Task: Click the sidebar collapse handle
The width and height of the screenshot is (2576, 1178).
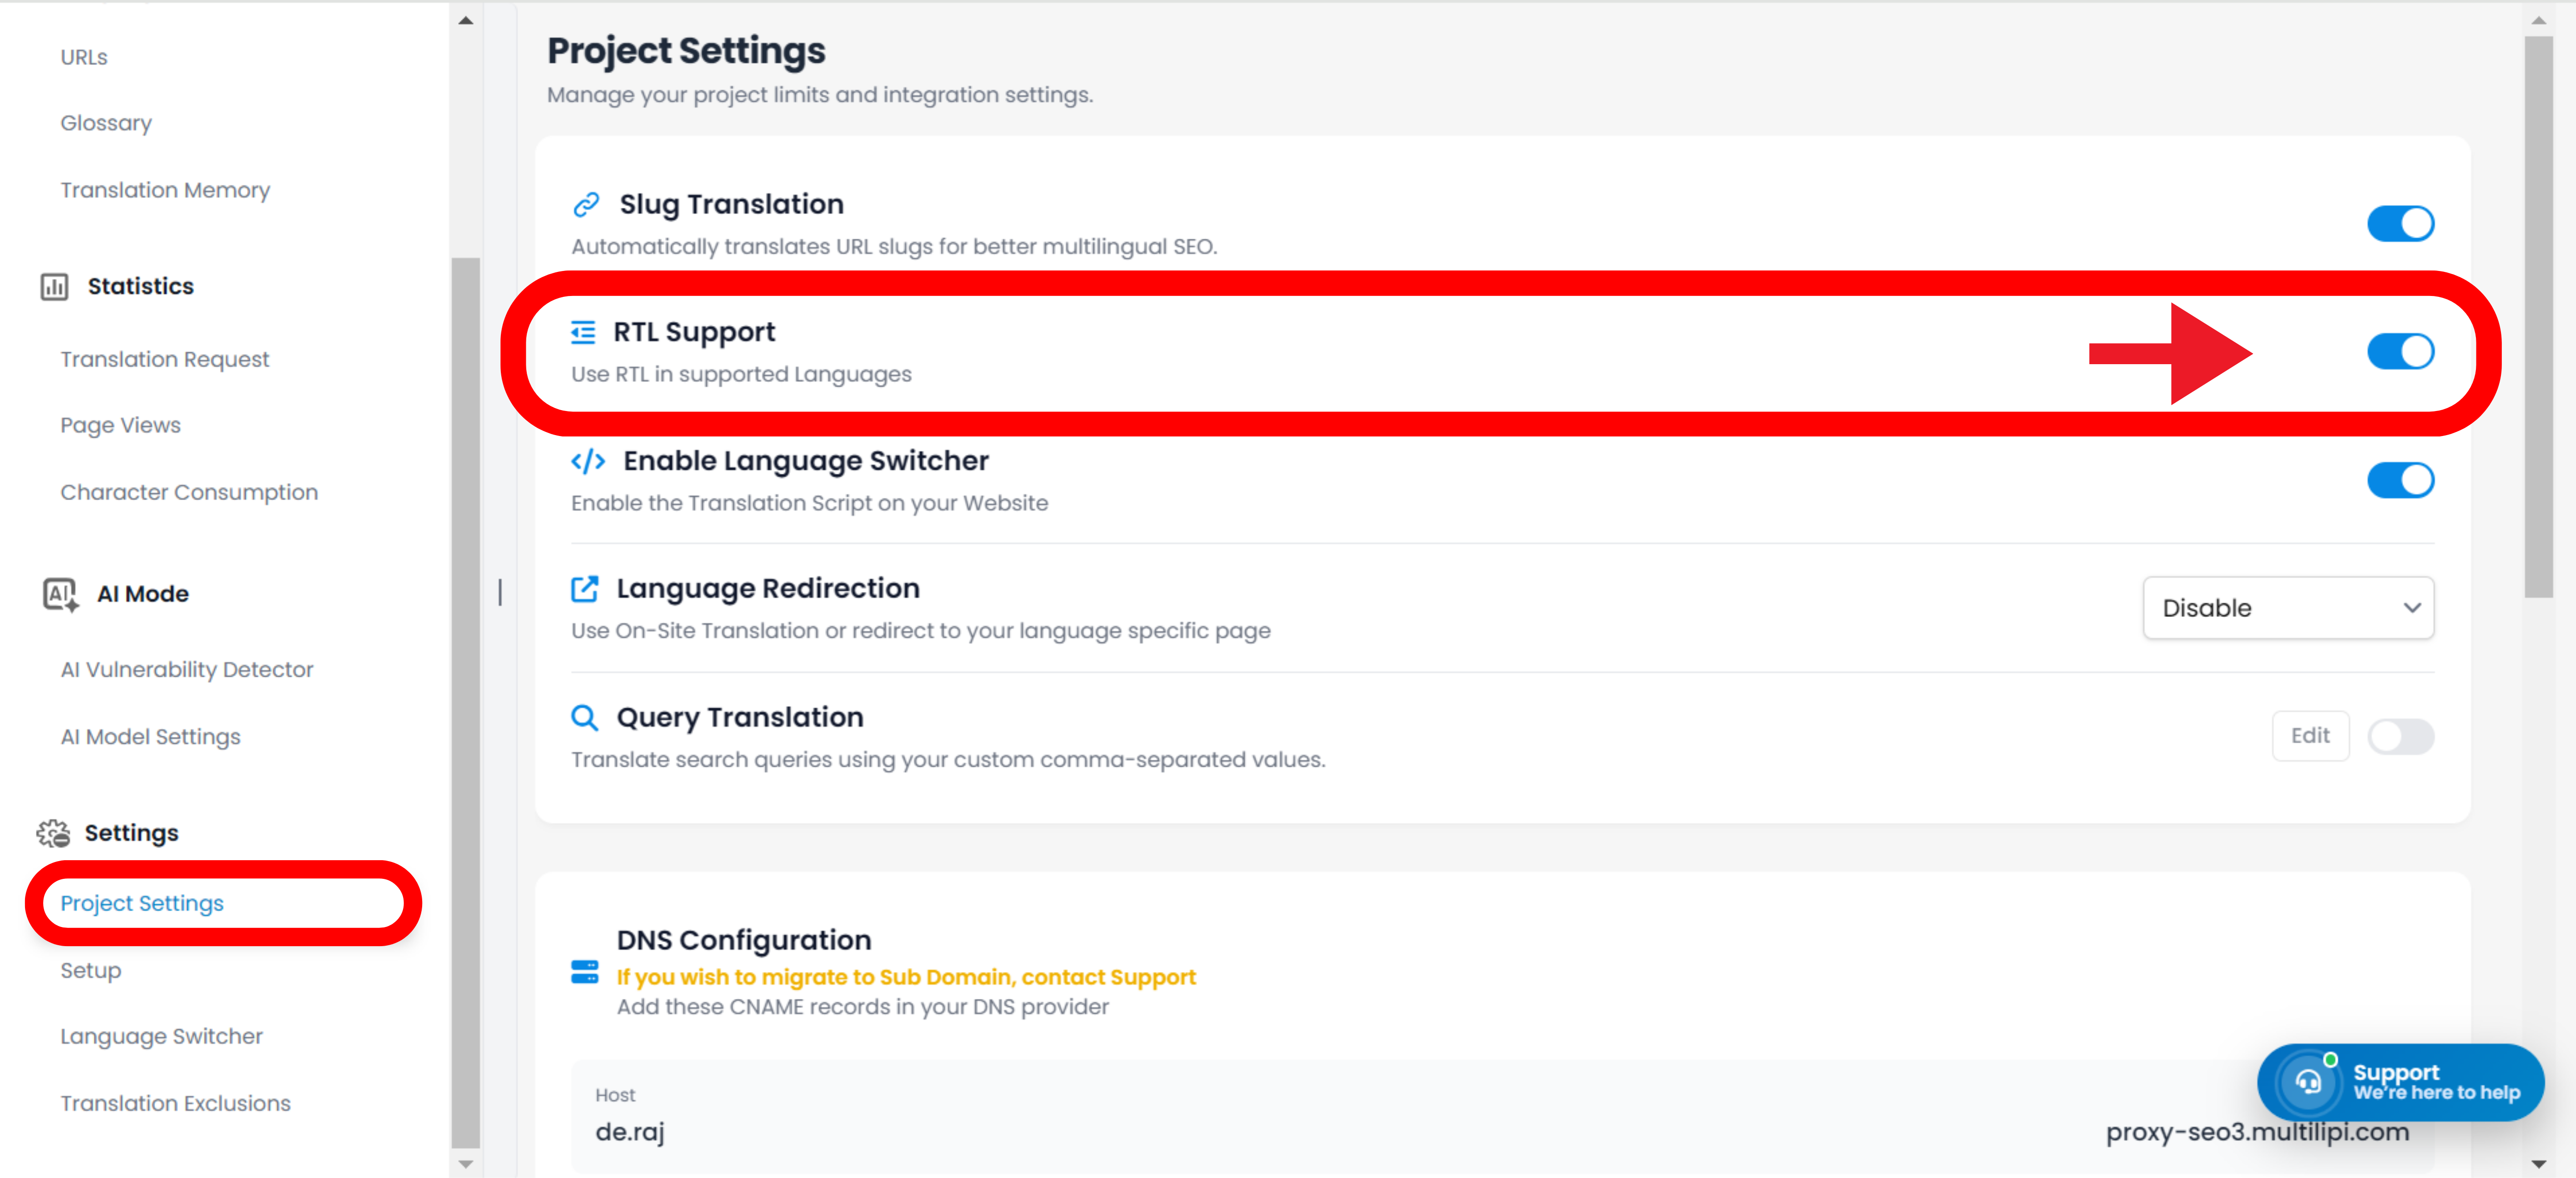Action: [x=500, y=592]
